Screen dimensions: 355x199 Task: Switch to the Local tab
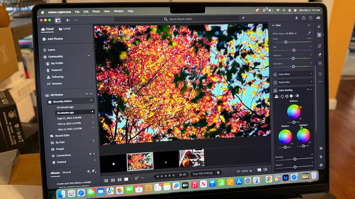tap(64, 28)
